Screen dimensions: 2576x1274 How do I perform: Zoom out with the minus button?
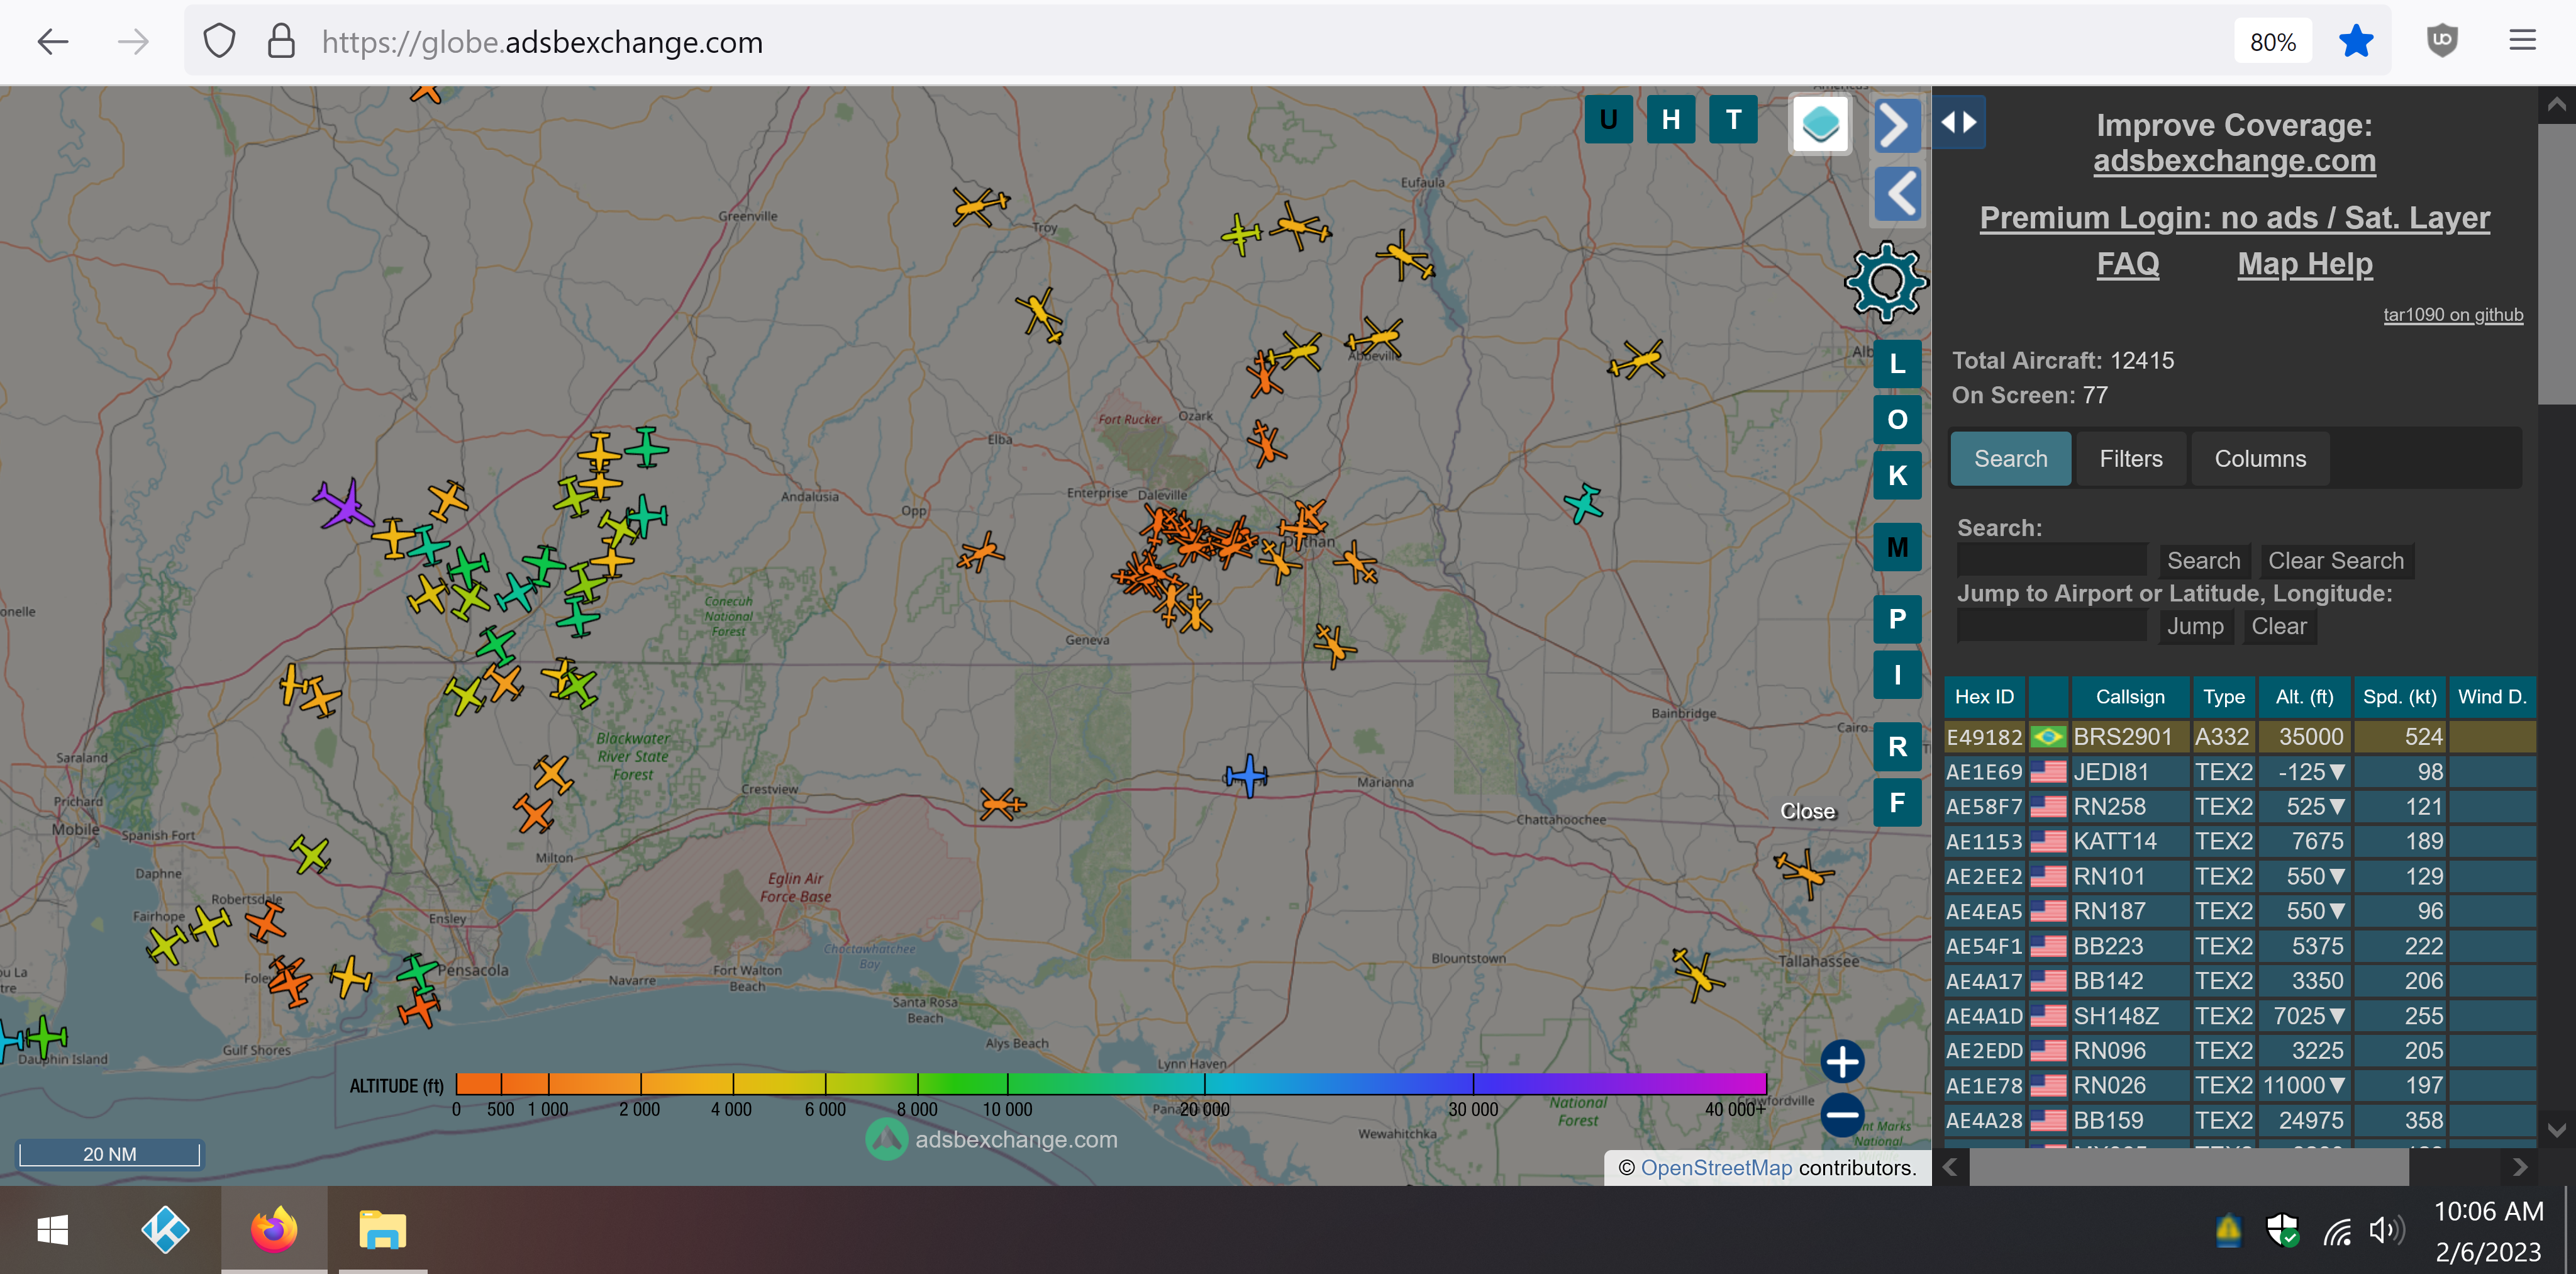tap(1842, 1115)
